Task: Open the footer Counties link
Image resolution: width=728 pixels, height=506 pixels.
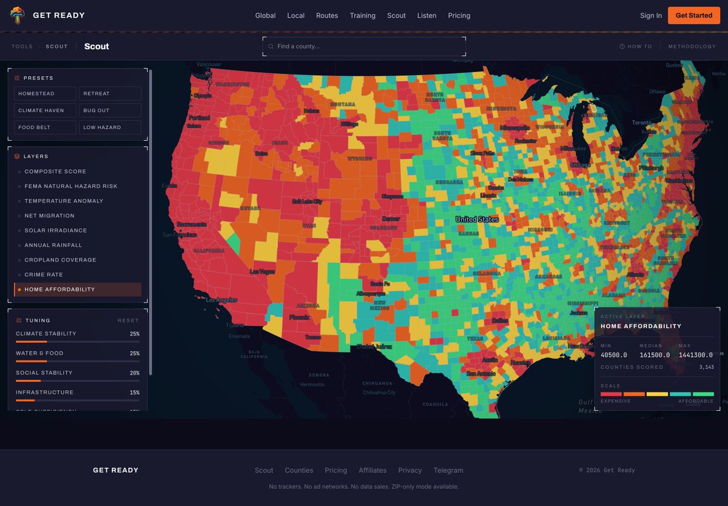Action: pyautogui.click(x=299, y=470)
